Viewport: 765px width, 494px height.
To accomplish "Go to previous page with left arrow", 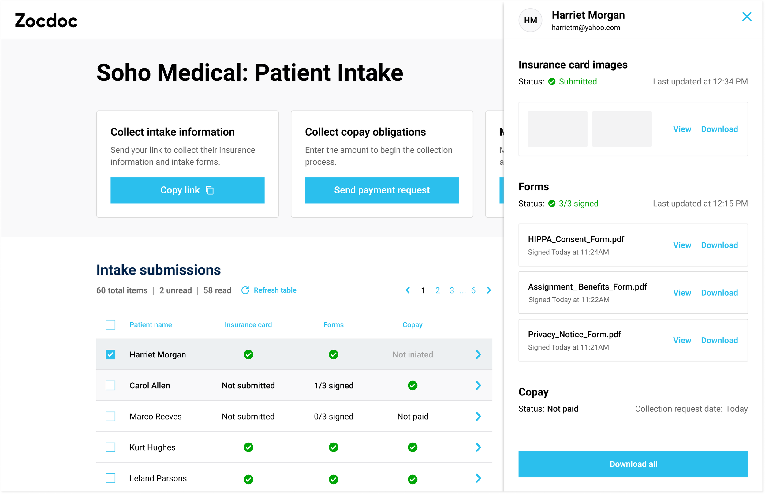I will click(408, 290).
